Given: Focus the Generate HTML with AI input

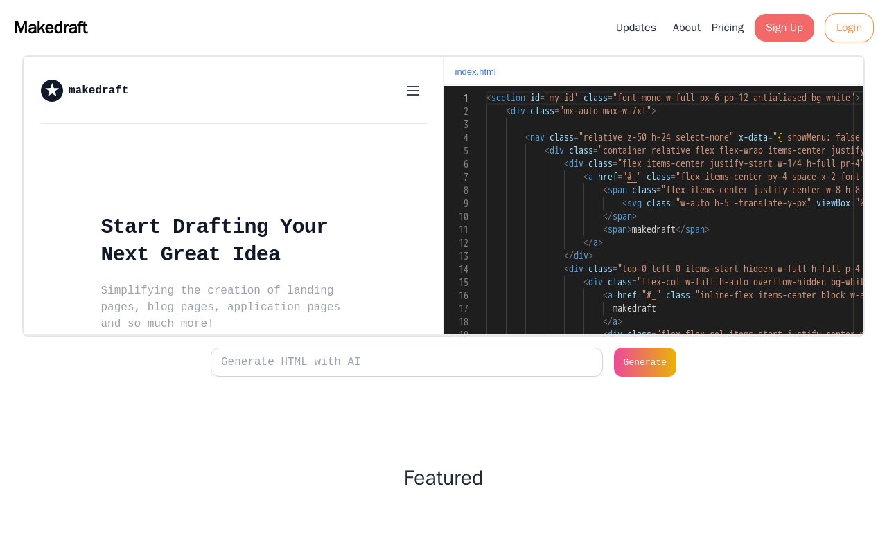Looking at the screenshot, I should (x=407, y=362).
